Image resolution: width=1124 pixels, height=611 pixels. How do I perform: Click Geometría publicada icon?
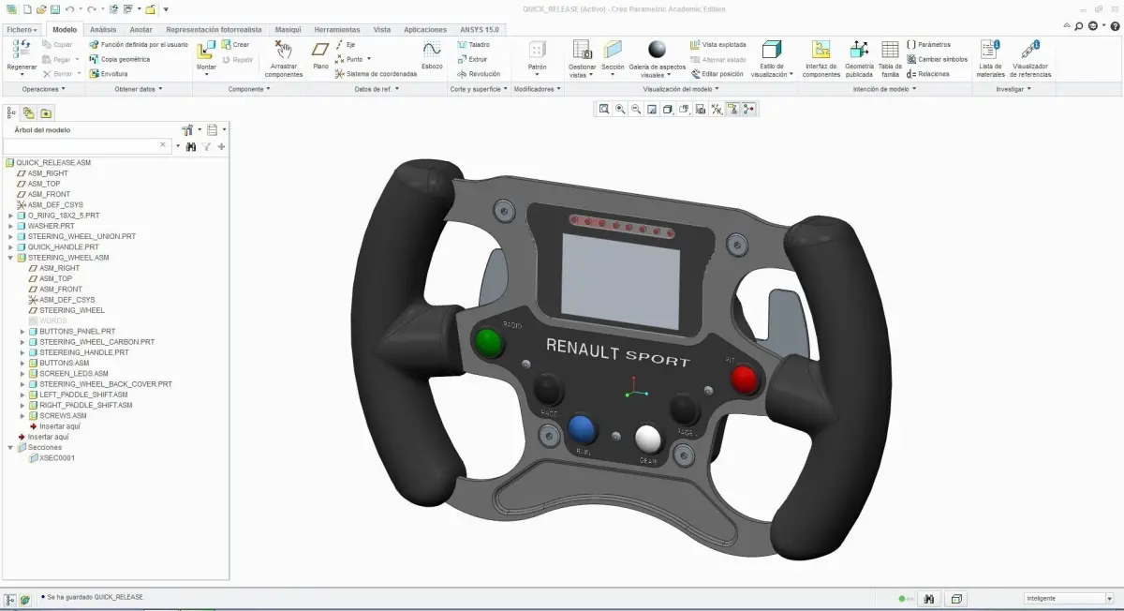(859, 50)
